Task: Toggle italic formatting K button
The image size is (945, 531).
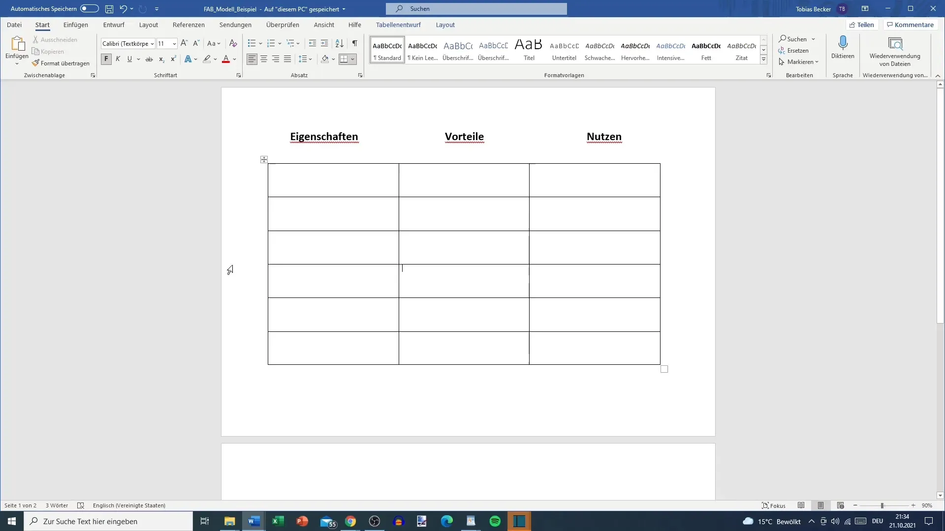Action: point(118,59)
